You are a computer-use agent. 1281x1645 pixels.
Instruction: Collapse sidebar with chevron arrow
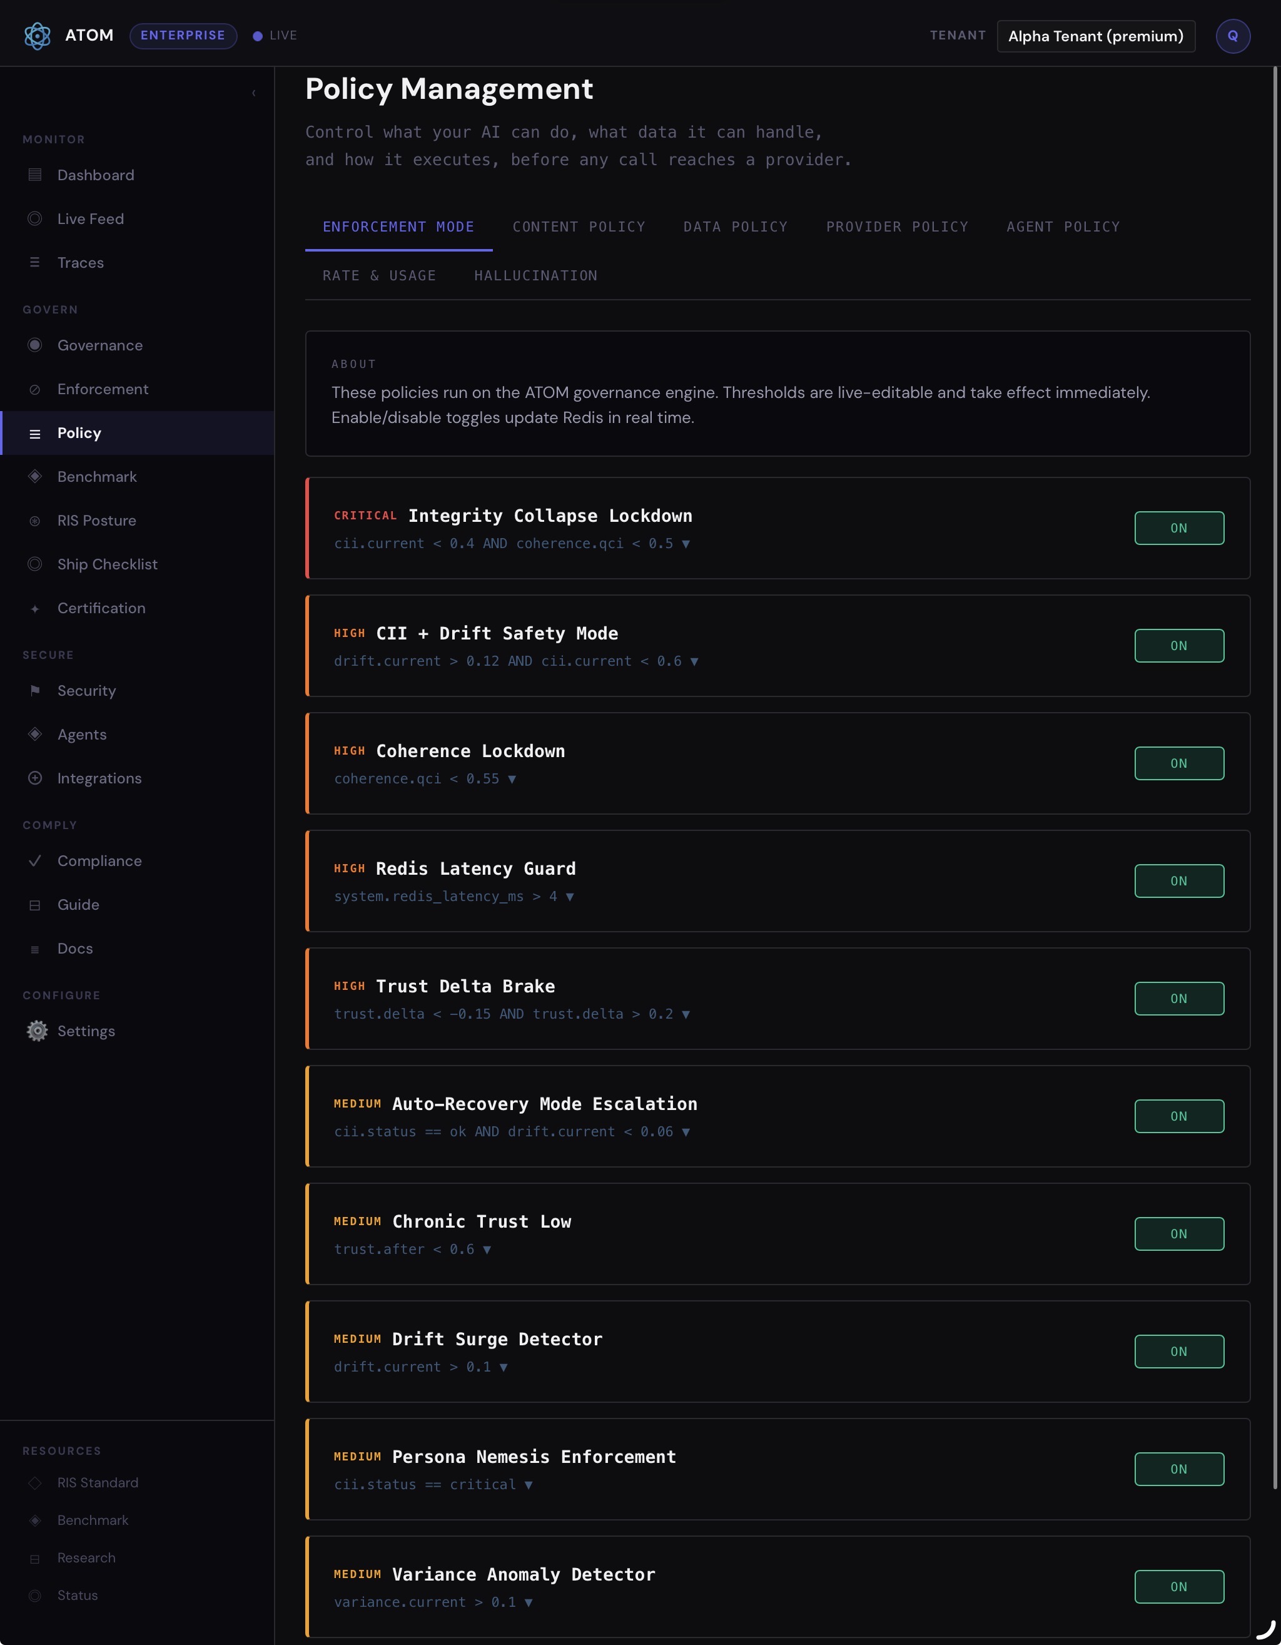(x=253, y=93)
